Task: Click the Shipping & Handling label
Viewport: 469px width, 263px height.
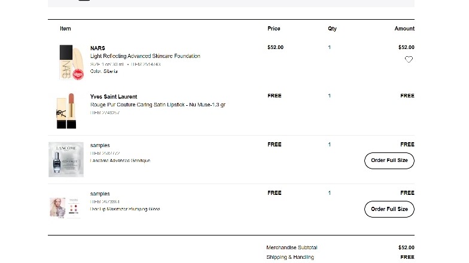Action: click(290, 257)
